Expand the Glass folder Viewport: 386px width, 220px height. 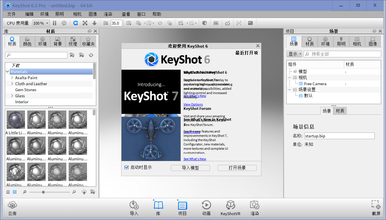tap(12, 96)
